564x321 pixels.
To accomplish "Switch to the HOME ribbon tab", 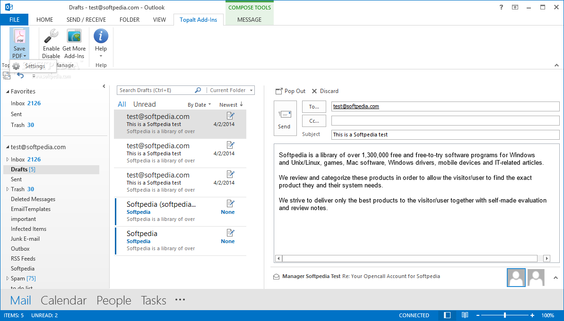I will (44, 20).
